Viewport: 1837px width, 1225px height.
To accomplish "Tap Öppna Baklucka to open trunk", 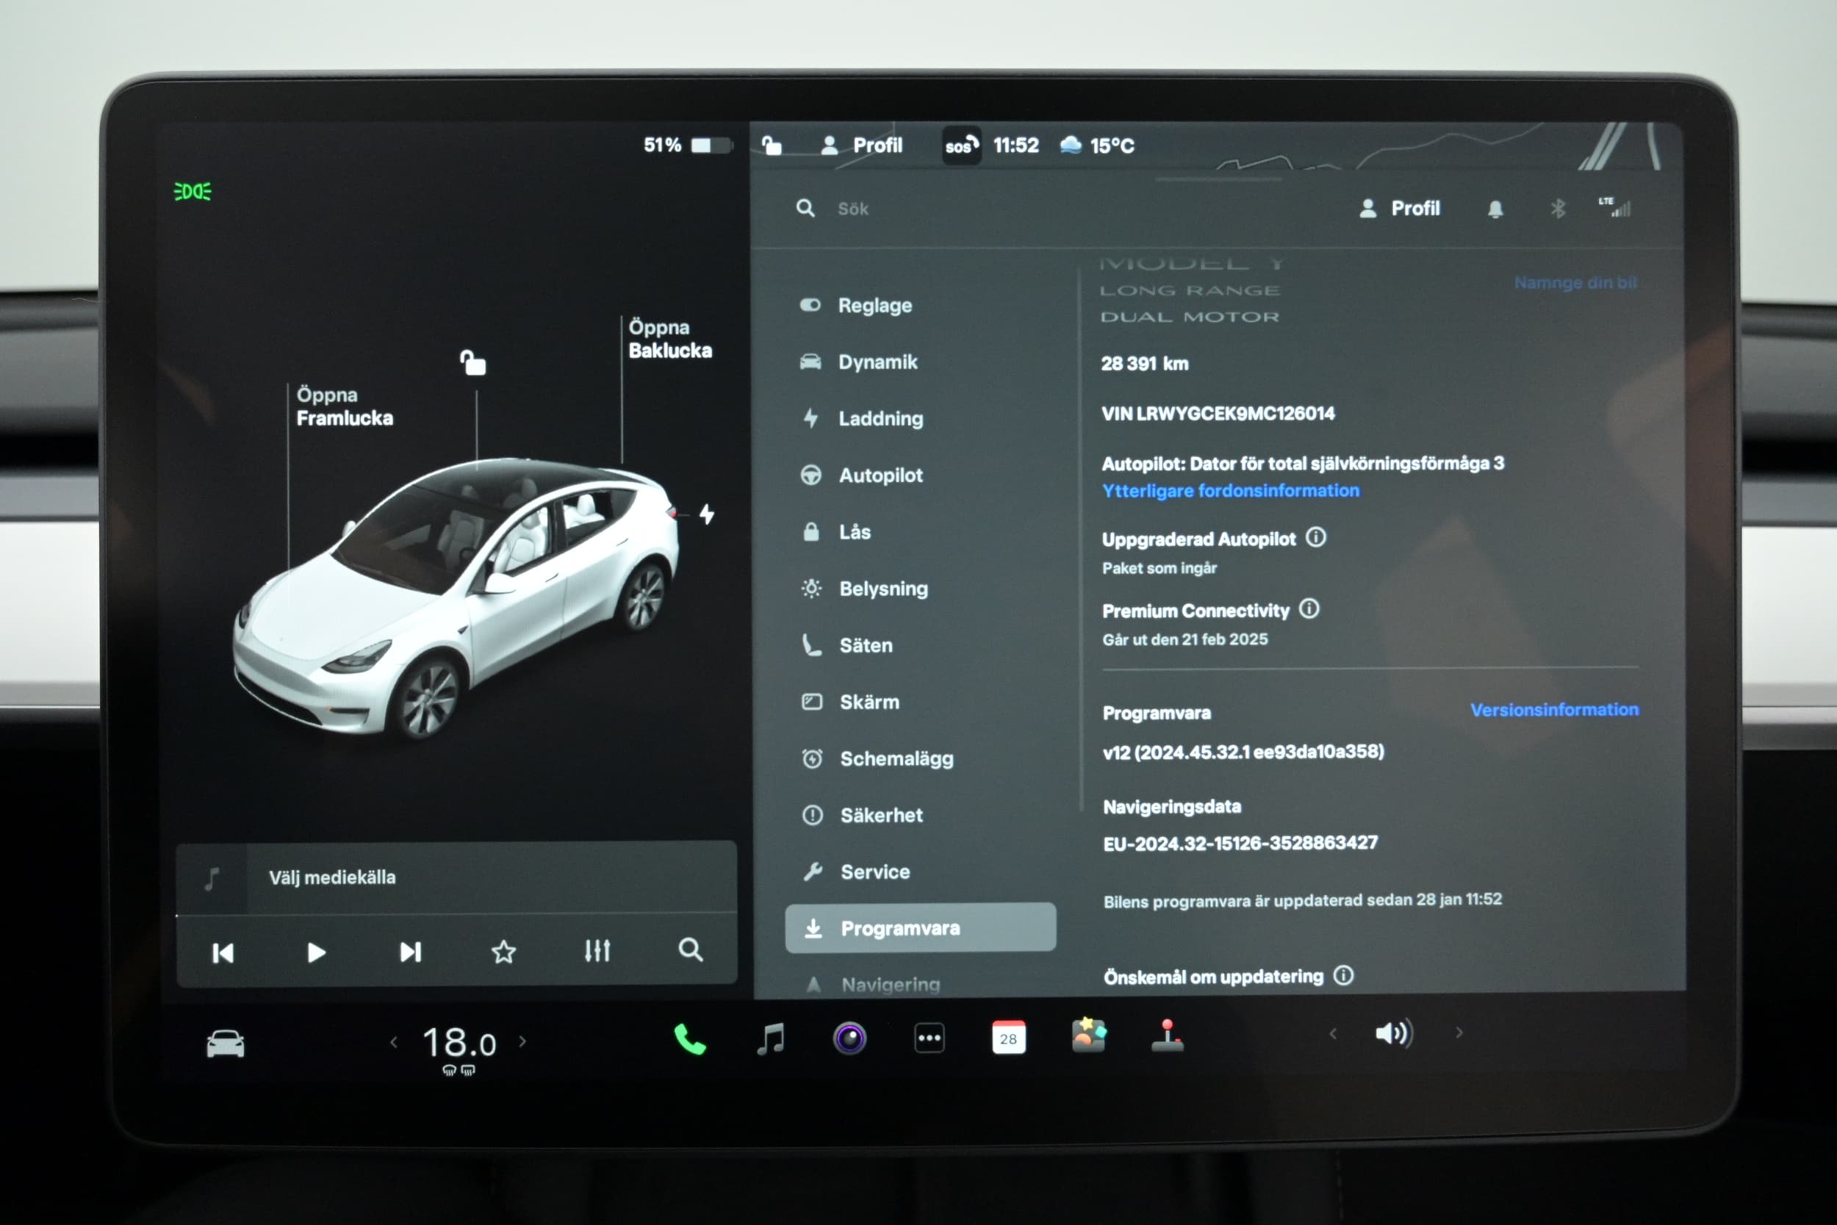I will tap(670, 338).
